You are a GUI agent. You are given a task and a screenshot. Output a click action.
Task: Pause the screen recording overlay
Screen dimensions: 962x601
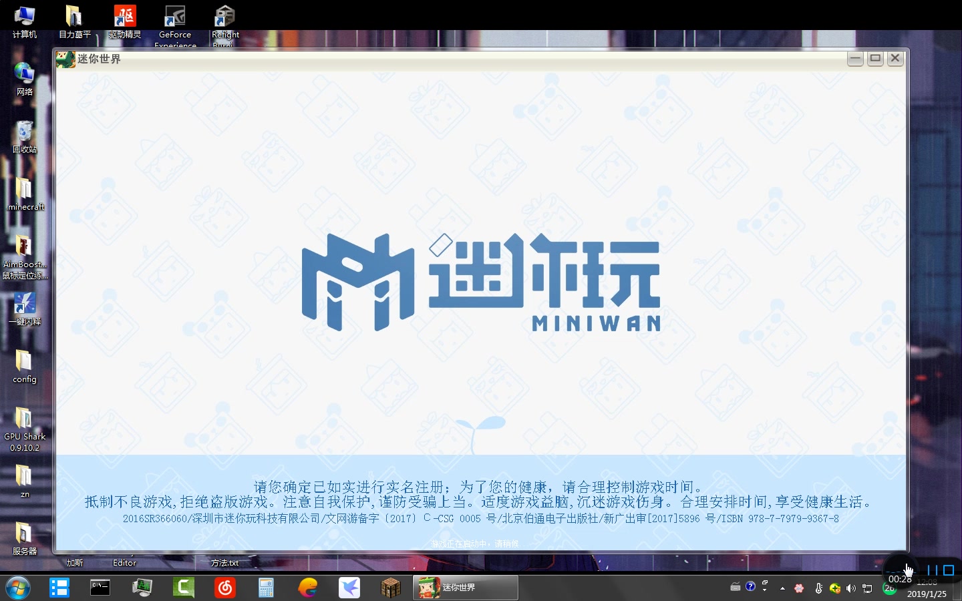[x=932, y=570]
